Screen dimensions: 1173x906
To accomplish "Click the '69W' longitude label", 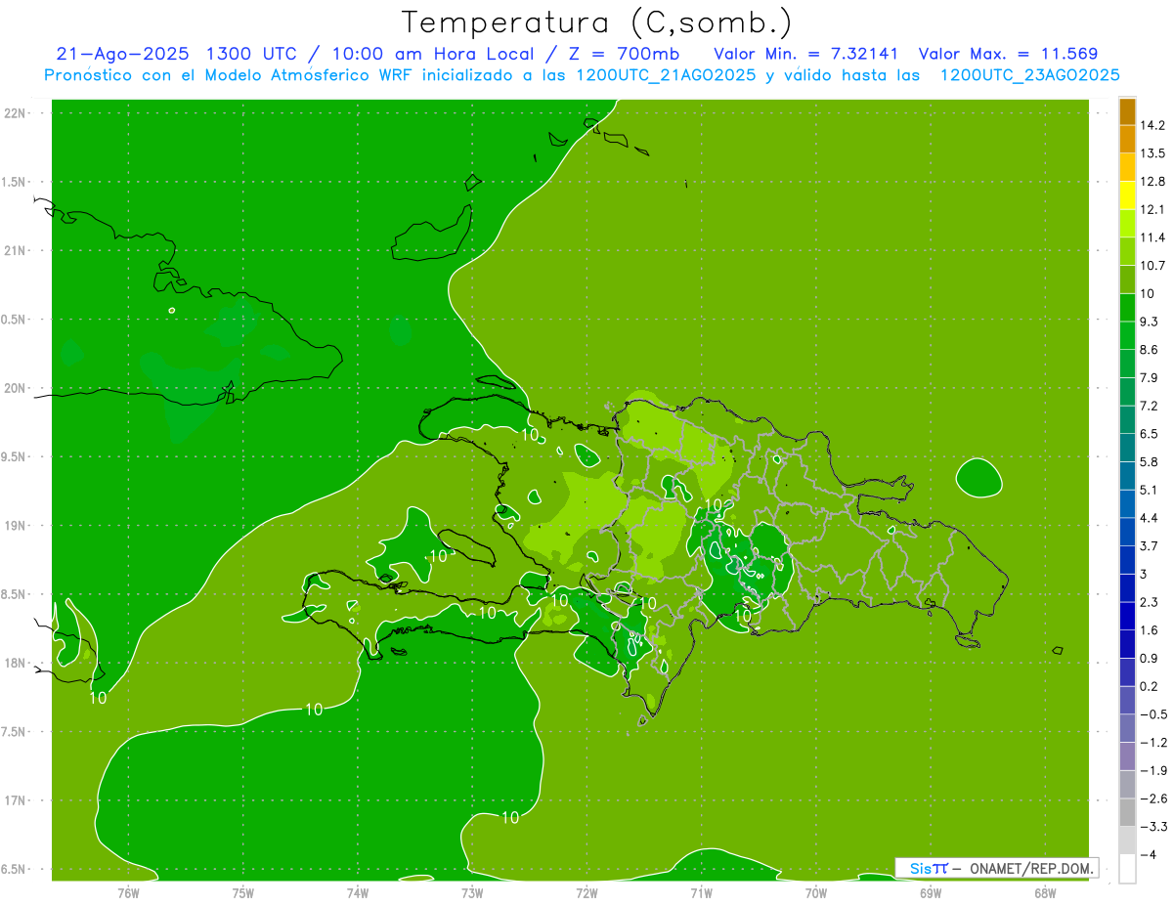I will [x=931, y=892].
